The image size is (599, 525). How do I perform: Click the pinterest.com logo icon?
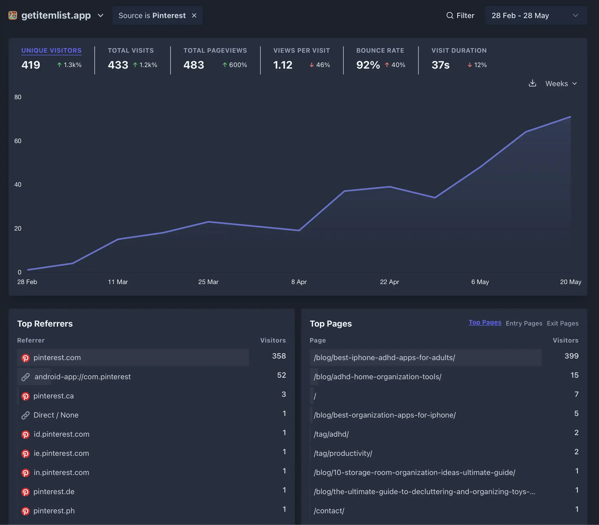[26, 358]
